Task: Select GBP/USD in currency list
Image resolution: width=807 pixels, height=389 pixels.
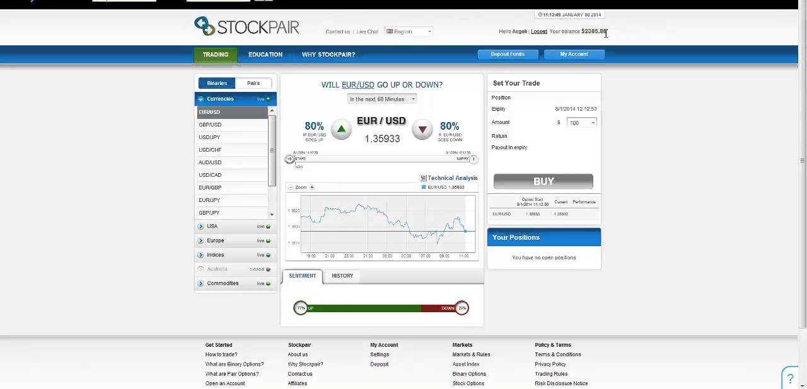Action: [x=233, y=125]
